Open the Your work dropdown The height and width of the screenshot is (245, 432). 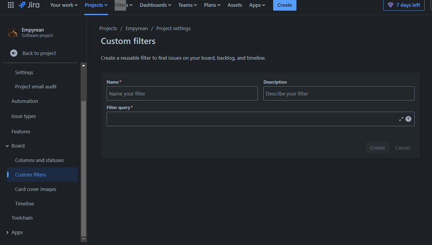click(64, 5)
